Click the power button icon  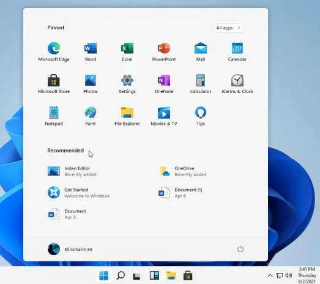coord(240,249)
